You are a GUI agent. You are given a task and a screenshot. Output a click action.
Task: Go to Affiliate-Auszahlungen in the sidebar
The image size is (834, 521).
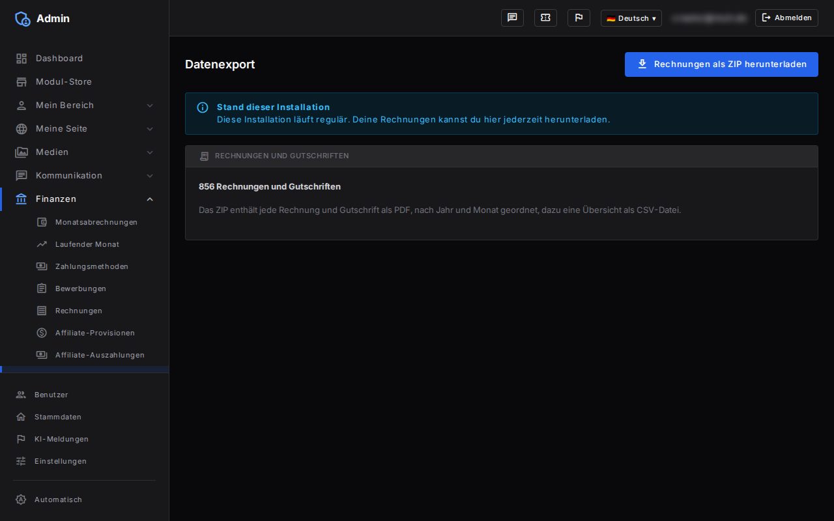(x=85, y=355)
